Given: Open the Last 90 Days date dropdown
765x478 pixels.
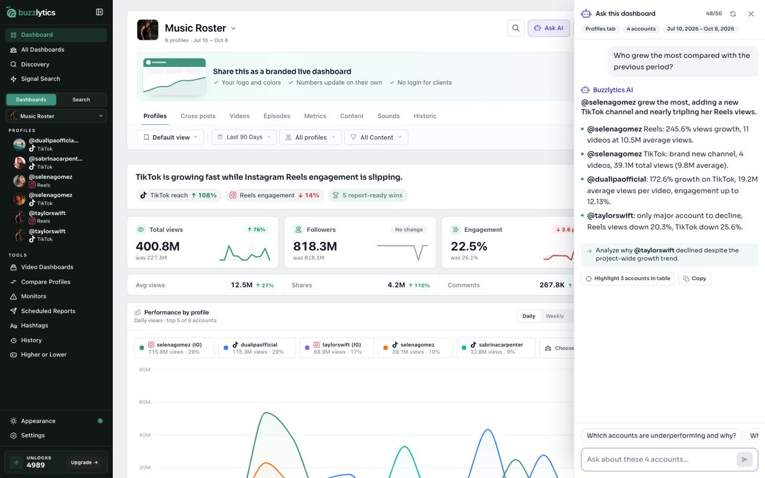Looking at the screenshot, I should click(x=244, y=137).
